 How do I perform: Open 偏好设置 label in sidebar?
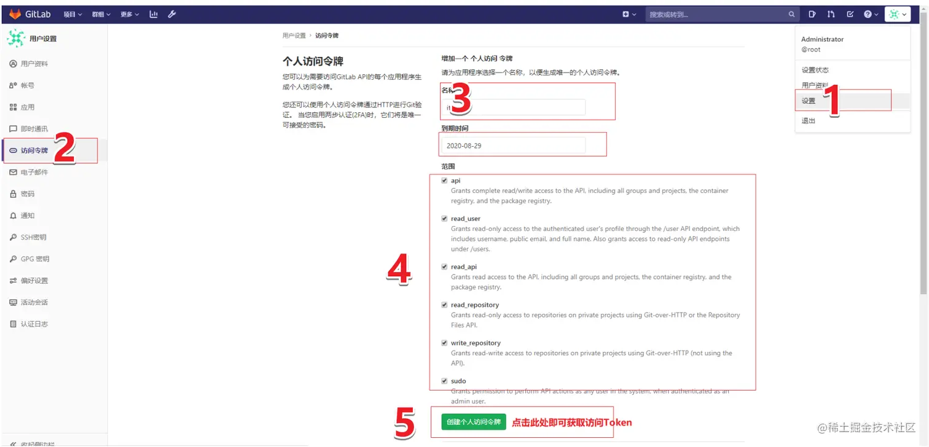[34, 281]
